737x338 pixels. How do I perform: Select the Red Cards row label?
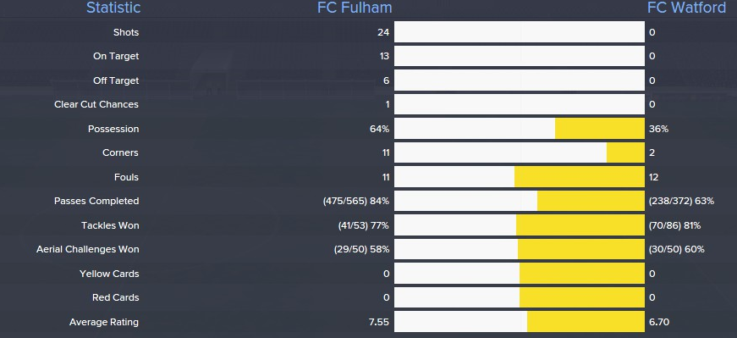click(116, 297)
